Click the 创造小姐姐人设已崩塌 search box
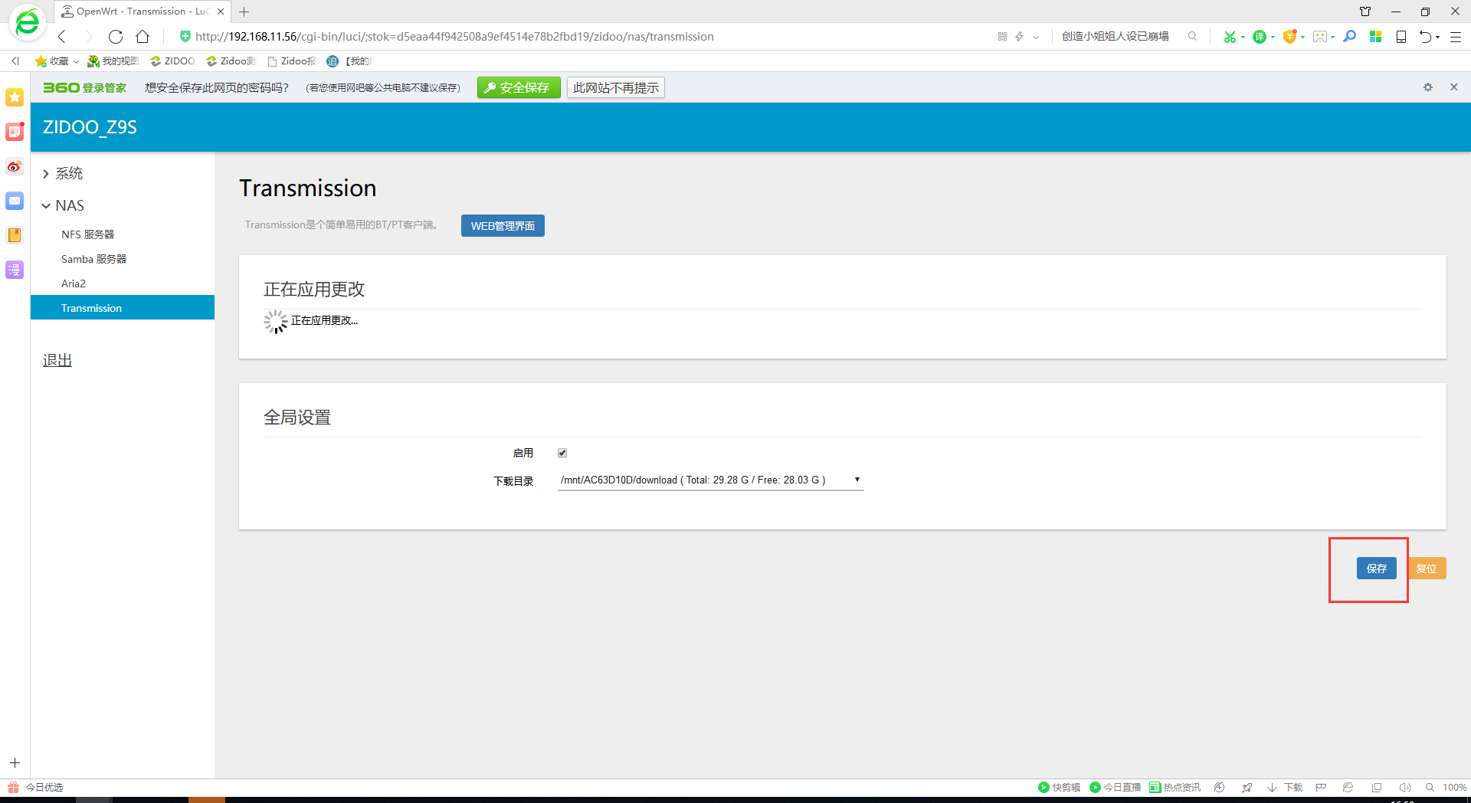Screen dimensions: 1471x803 click(1116, 36)
